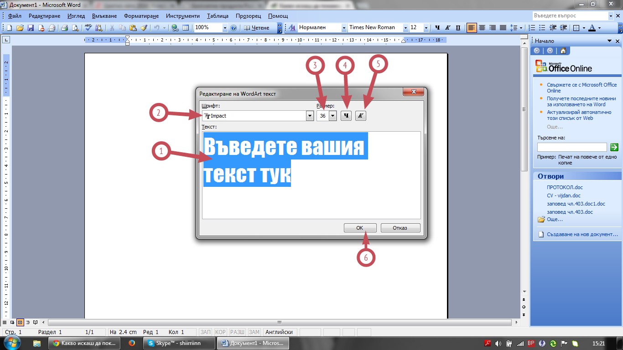Open the Таблица menu
Image resolution: width=623 pixels, height=350 pixels.
(x=218, y=16)
